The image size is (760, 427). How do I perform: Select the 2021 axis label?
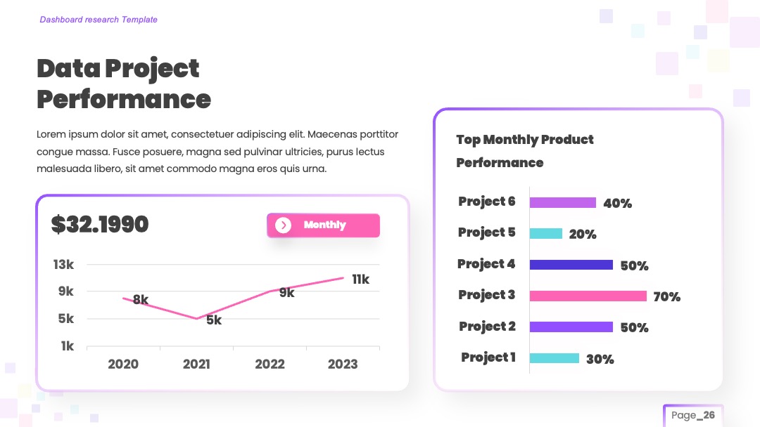[196, 364]
